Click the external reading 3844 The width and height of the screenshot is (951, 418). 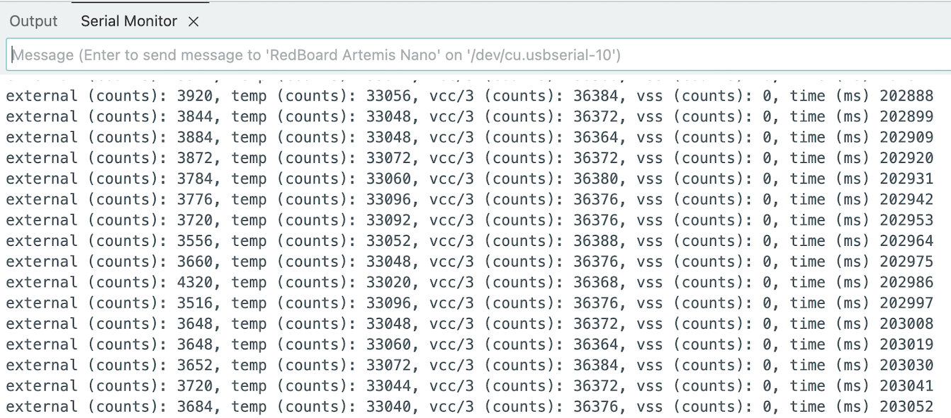(x=195, y=117)
